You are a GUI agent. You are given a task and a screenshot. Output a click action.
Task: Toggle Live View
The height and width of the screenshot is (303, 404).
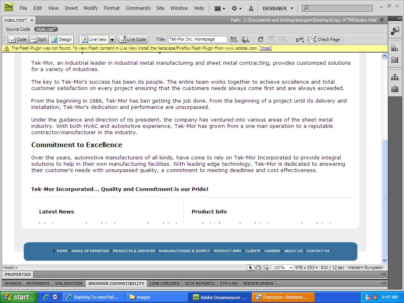[94, 39]
